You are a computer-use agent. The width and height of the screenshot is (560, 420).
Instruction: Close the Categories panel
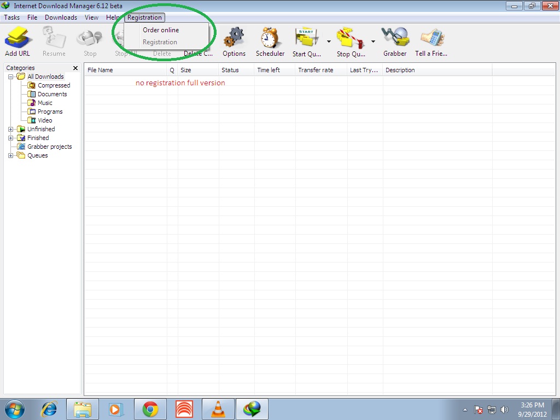click(75, 68)
